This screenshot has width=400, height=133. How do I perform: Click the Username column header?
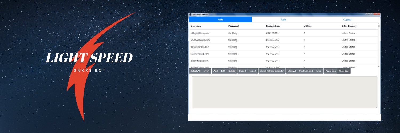196,26
